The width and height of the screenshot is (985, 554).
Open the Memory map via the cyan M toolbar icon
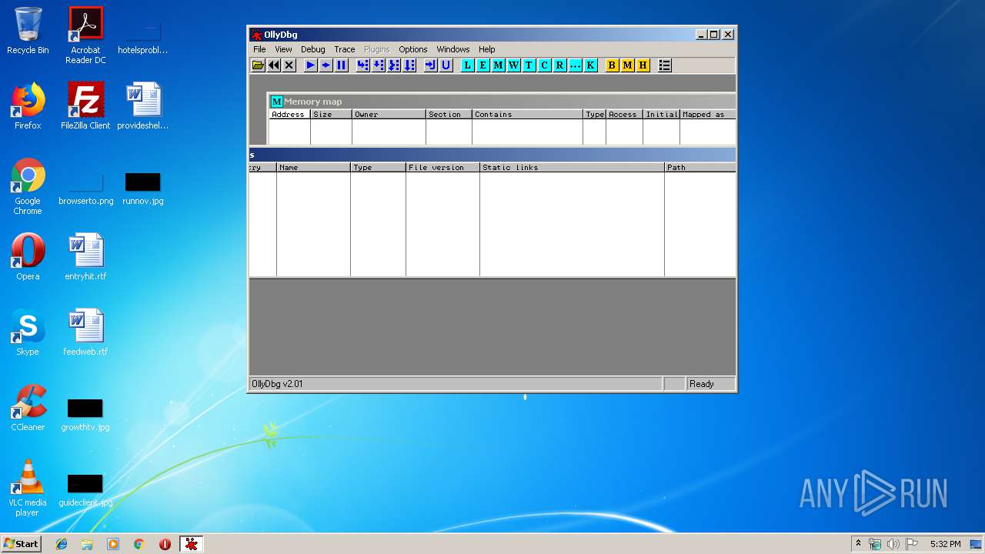pos(499,65)
